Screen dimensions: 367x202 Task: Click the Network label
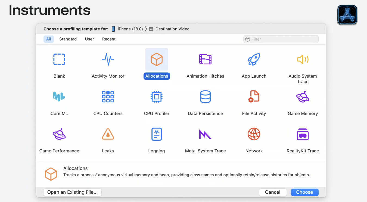coord(254,151)
